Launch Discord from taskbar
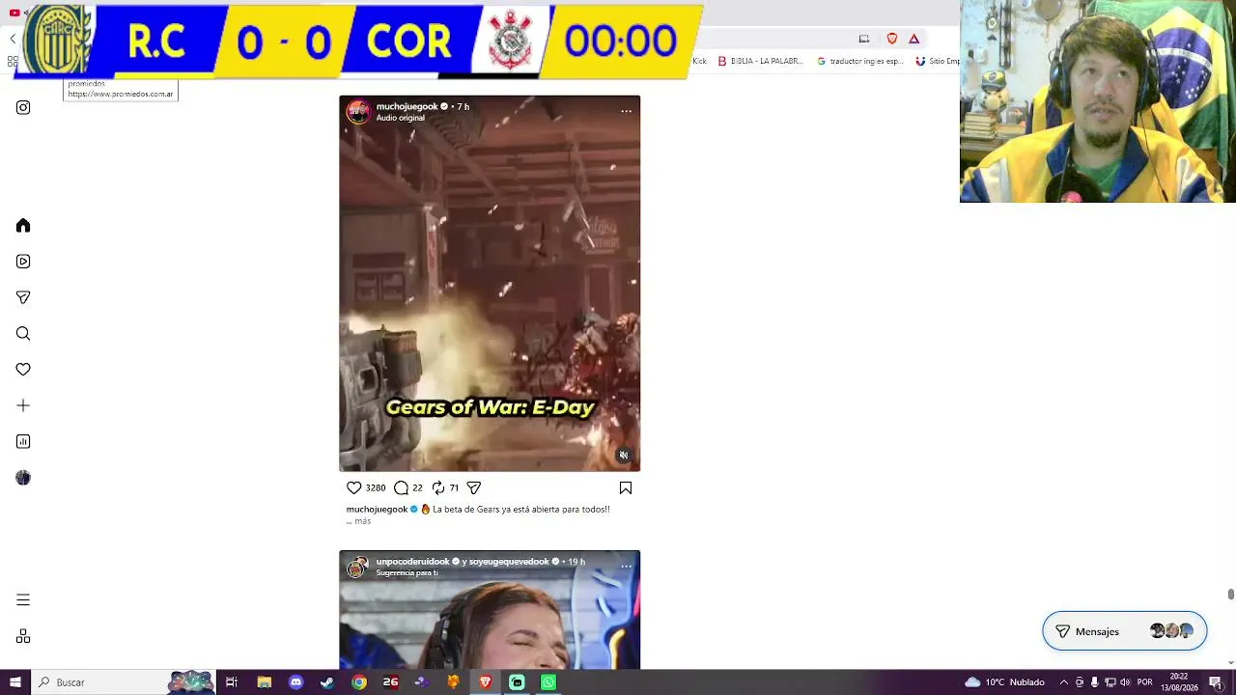Screen dimensions: 1236x695 [x=295, y=682]
